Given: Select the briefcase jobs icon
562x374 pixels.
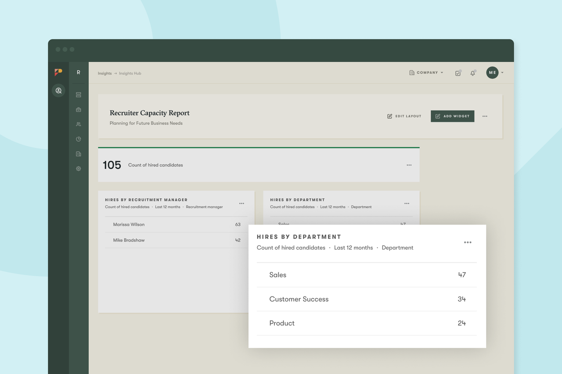Looking at the screenshot, I should coord(78,109).
